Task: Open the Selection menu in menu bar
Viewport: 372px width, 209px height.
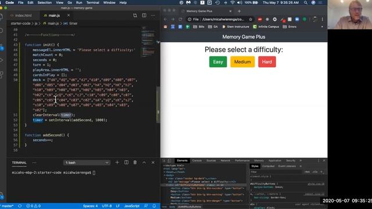Action: (44, 2)
